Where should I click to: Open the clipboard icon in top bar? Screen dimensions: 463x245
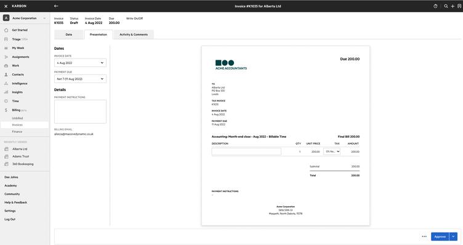pos(459,6)
